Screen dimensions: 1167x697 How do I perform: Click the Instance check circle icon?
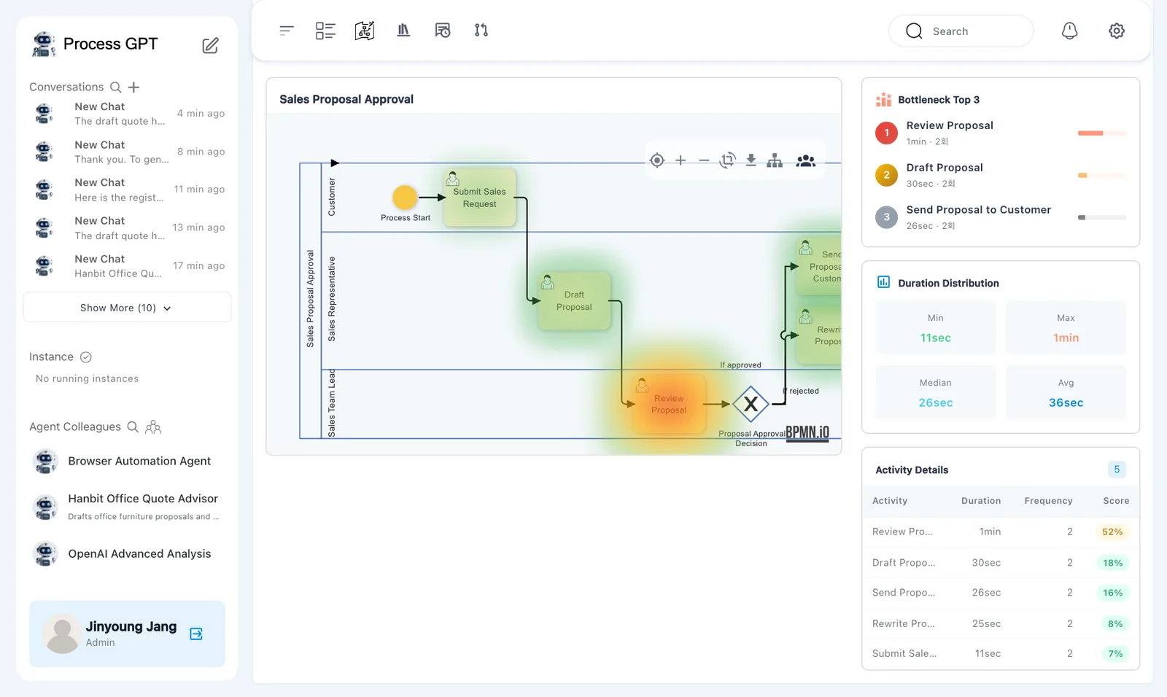tap(86, 357)
